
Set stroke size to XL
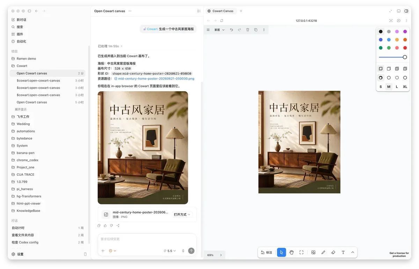click(x=405, y=87)
